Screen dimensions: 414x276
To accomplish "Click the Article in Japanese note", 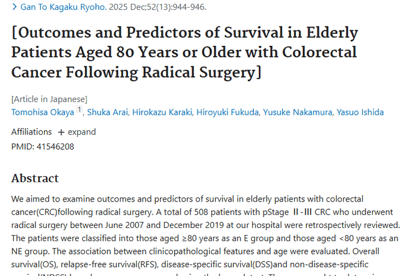I will point(49,99).
